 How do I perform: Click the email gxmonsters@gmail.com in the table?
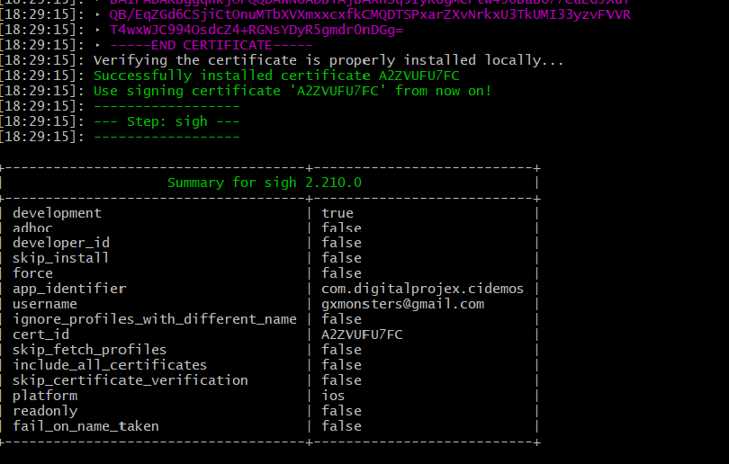tap(402, 304)
